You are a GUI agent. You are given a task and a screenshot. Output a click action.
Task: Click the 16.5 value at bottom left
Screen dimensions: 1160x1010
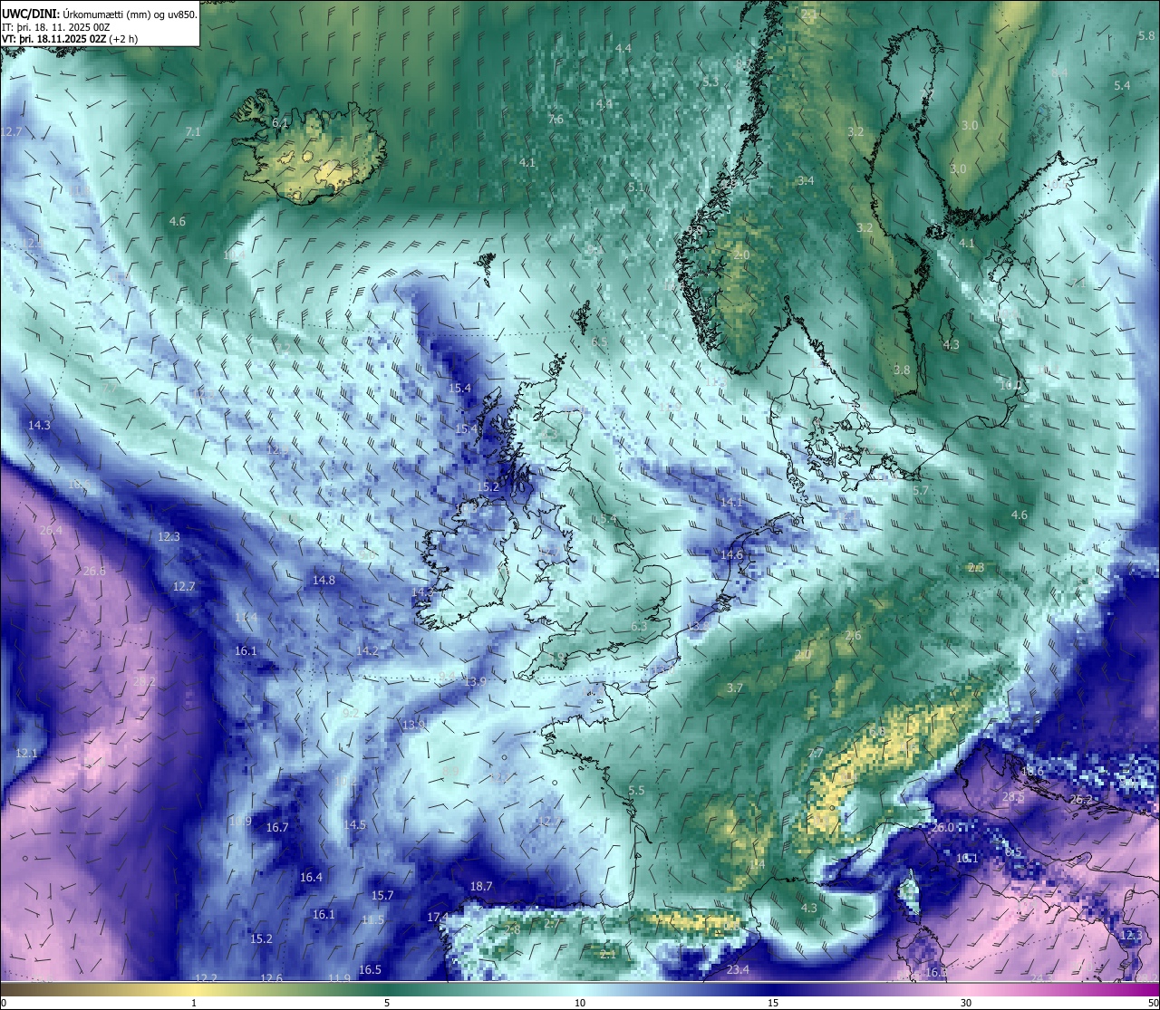[370, 969]
